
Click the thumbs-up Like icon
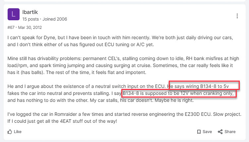click(x=10, y=132)
